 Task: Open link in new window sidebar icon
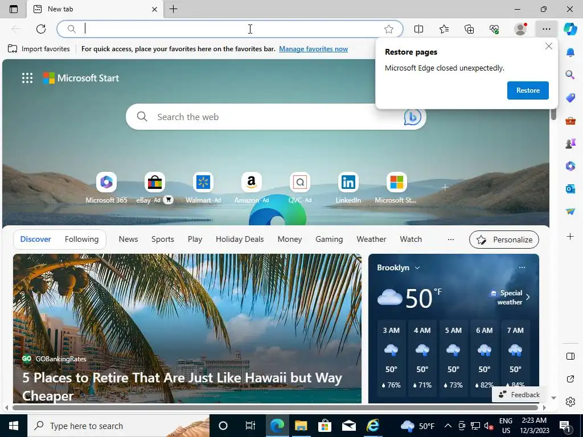570,379
